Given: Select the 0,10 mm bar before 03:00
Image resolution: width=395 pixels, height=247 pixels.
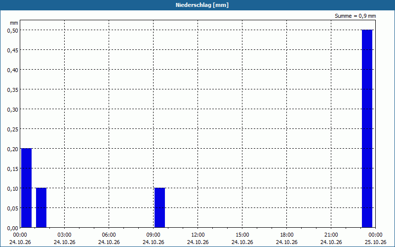Looking at the screenshot, I should tap(41, 207).
